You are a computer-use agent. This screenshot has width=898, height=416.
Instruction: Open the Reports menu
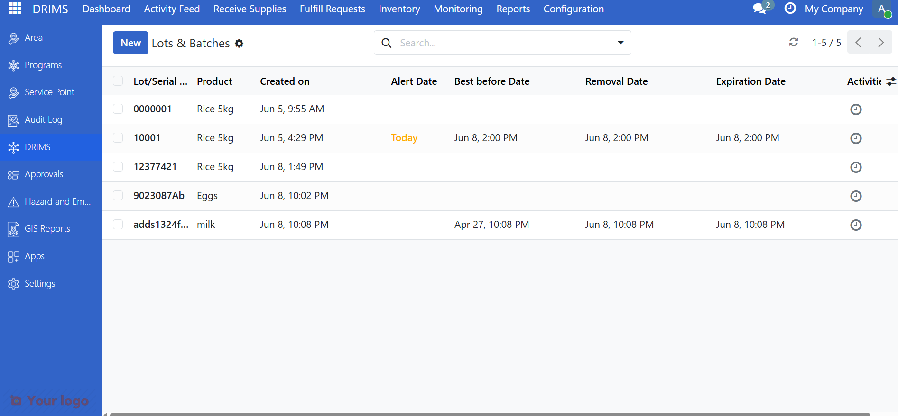[513, 9]
